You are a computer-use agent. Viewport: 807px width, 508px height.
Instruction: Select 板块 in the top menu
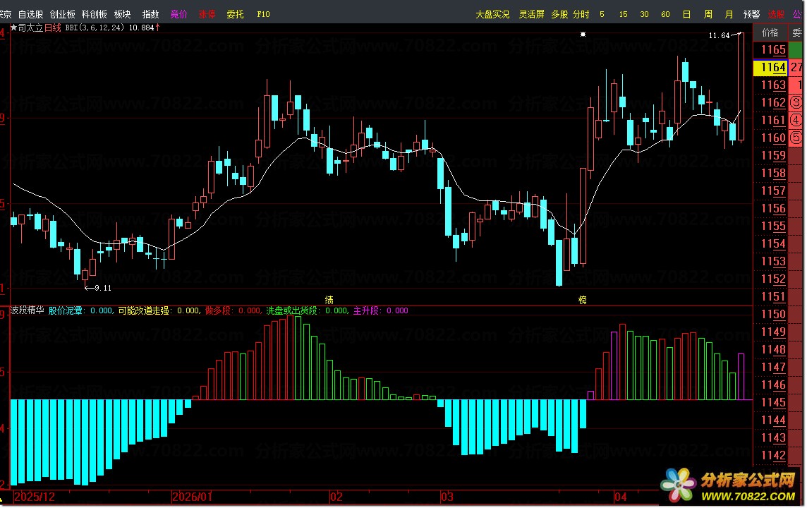pyautogui.click(x=123, y=14)
